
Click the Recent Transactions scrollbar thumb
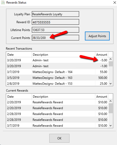111,64
